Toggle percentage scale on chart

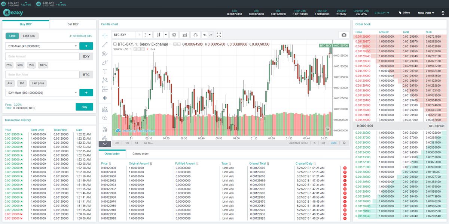click(314, 143)
